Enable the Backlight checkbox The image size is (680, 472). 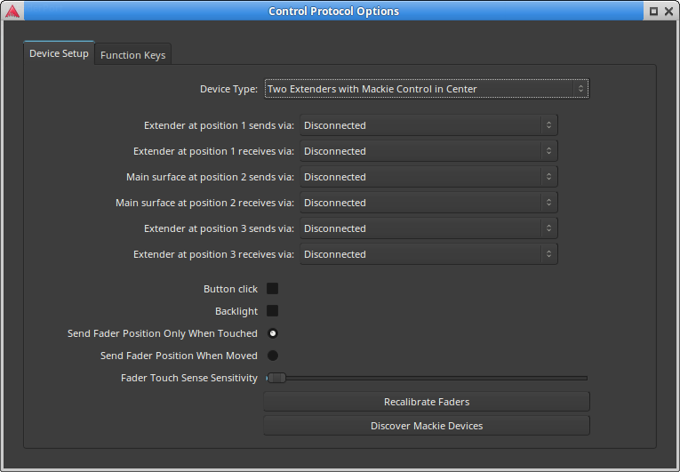pyautogui.click(x=272, y=310)
